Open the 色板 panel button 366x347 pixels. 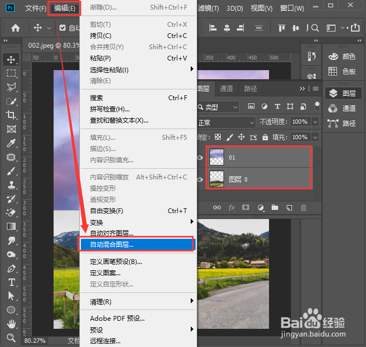(342, 71)
